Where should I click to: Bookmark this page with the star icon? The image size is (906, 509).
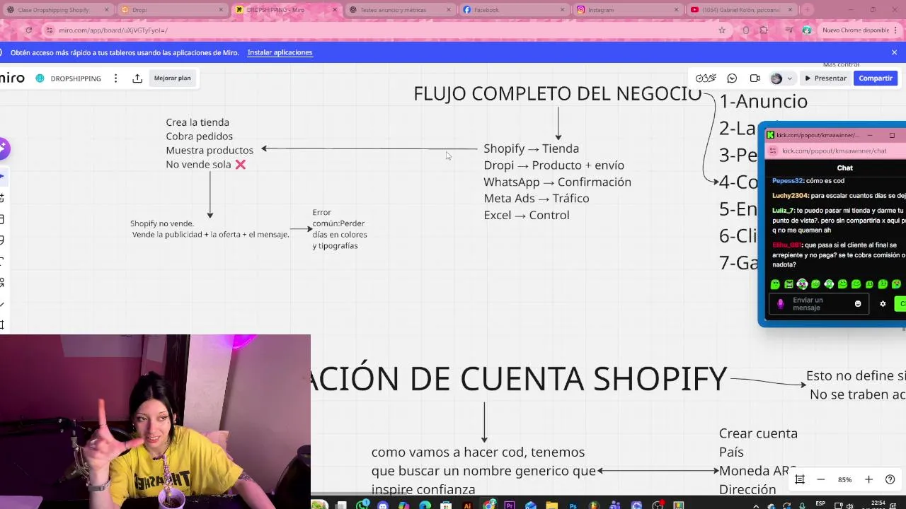[722, 30]
